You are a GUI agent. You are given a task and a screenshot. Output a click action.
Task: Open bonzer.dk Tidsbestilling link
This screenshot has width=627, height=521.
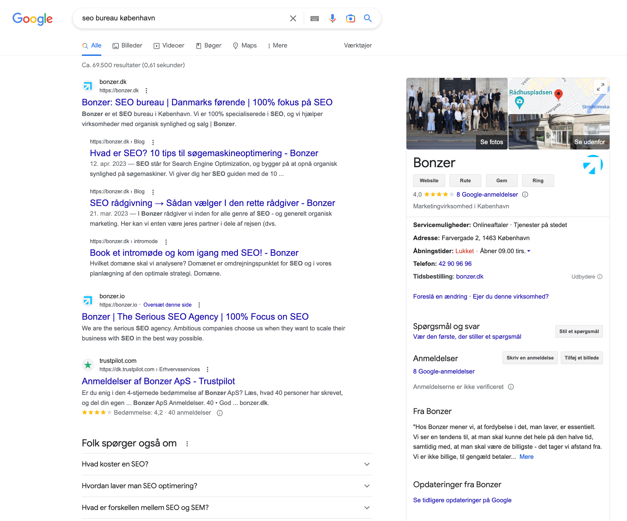click(470, 277)
